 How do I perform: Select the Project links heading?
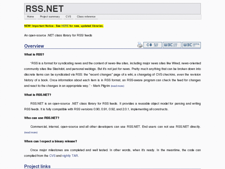(37, 167)
